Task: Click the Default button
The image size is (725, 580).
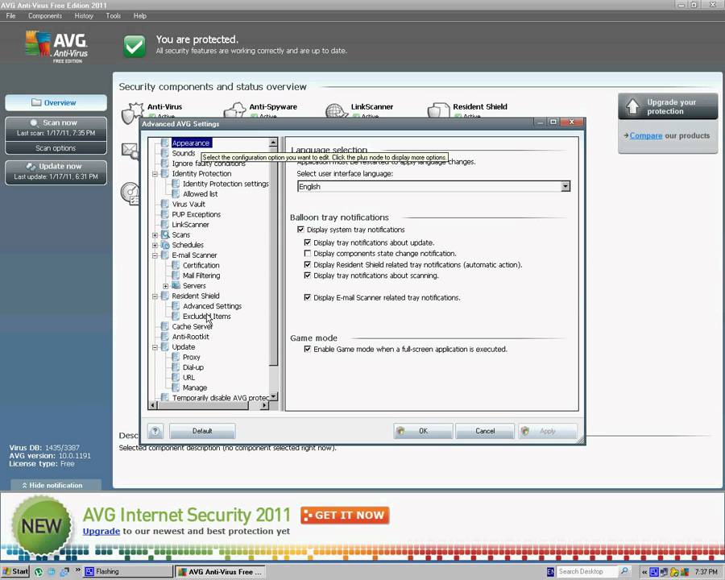Action: [x=202, y=431]
